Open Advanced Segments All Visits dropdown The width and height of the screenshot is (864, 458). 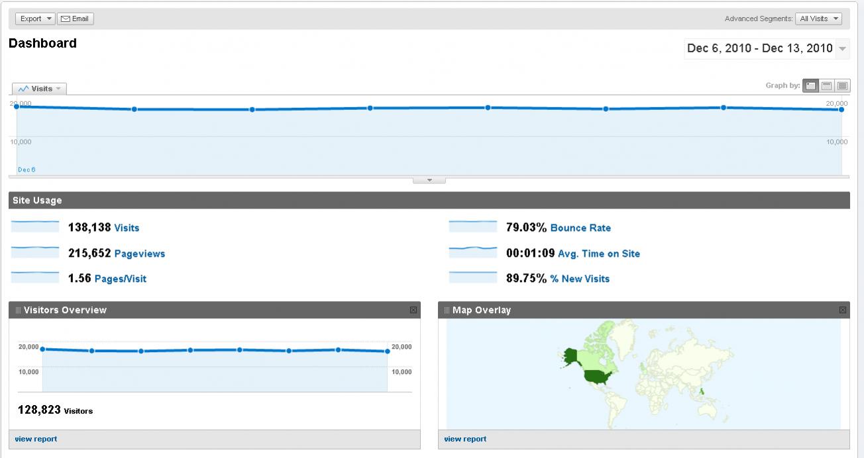pos(819,19)
